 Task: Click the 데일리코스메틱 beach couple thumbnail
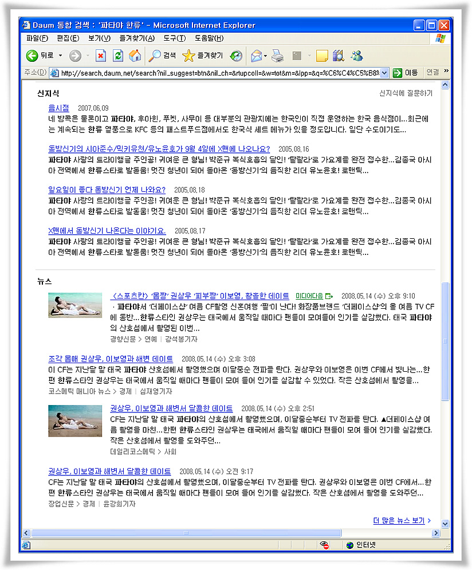75,420
